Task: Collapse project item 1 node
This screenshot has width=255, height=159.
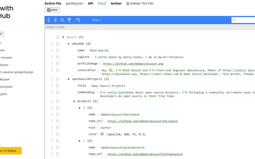Action: point(79,141)
